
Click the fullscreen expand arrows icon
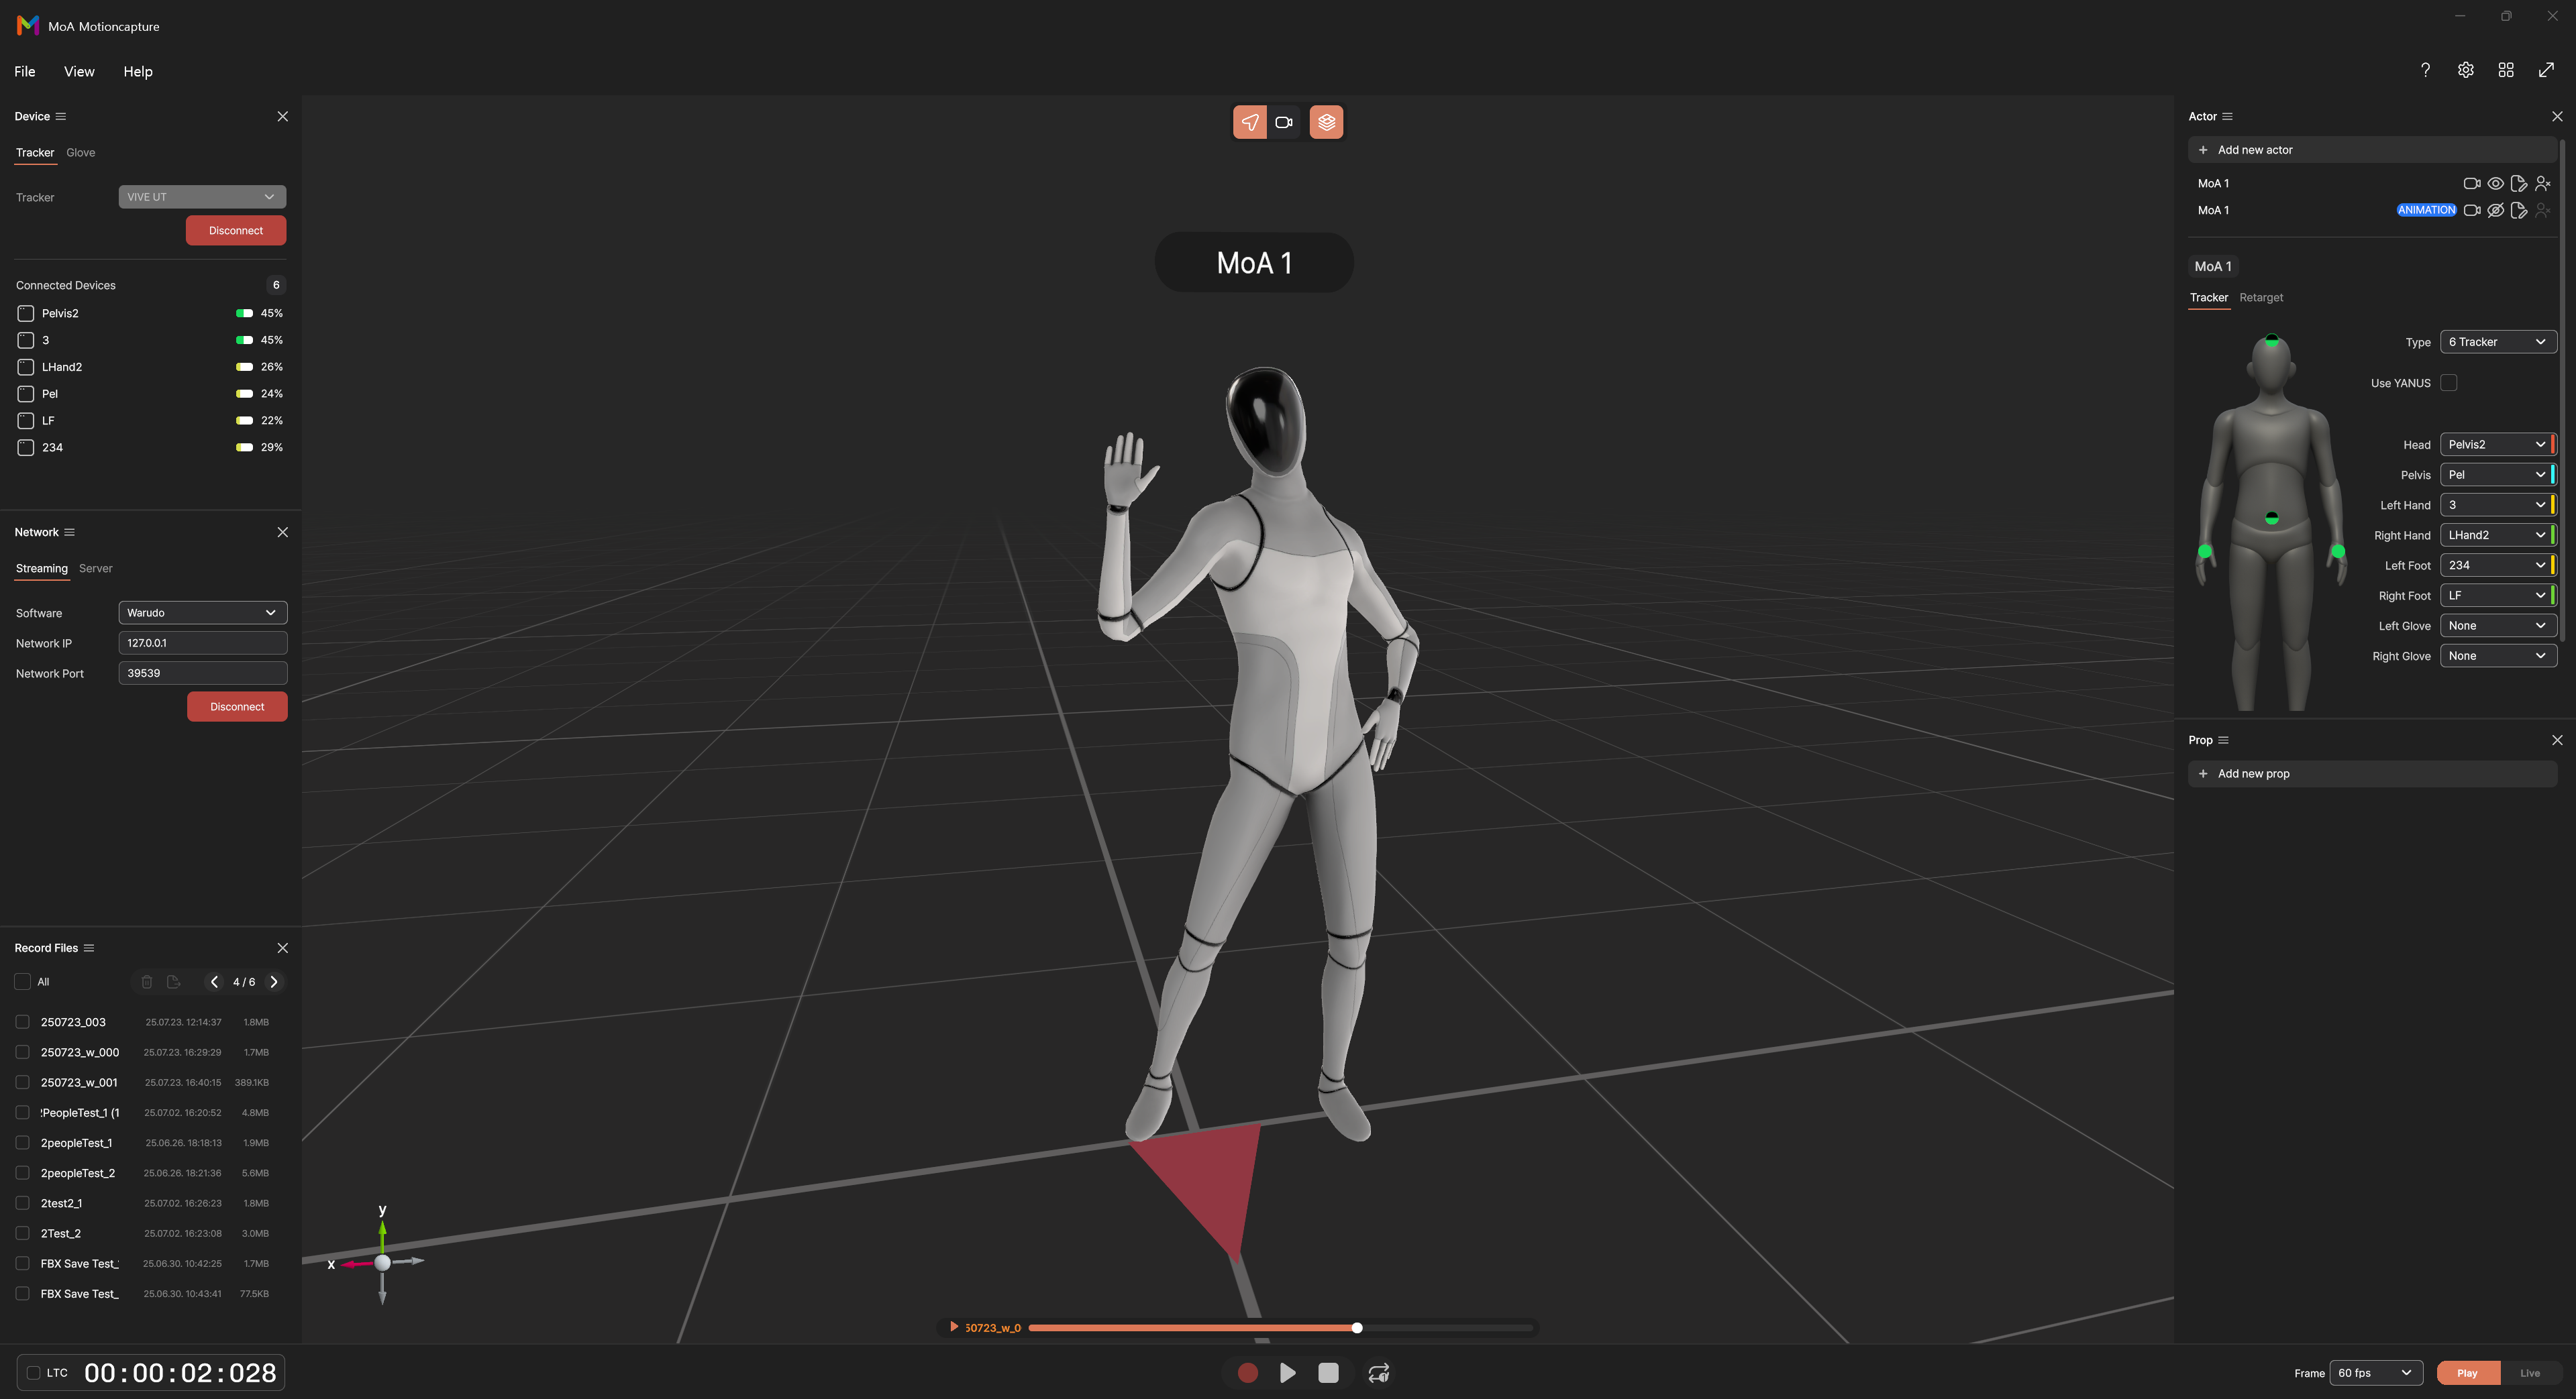coord(2546,70)
